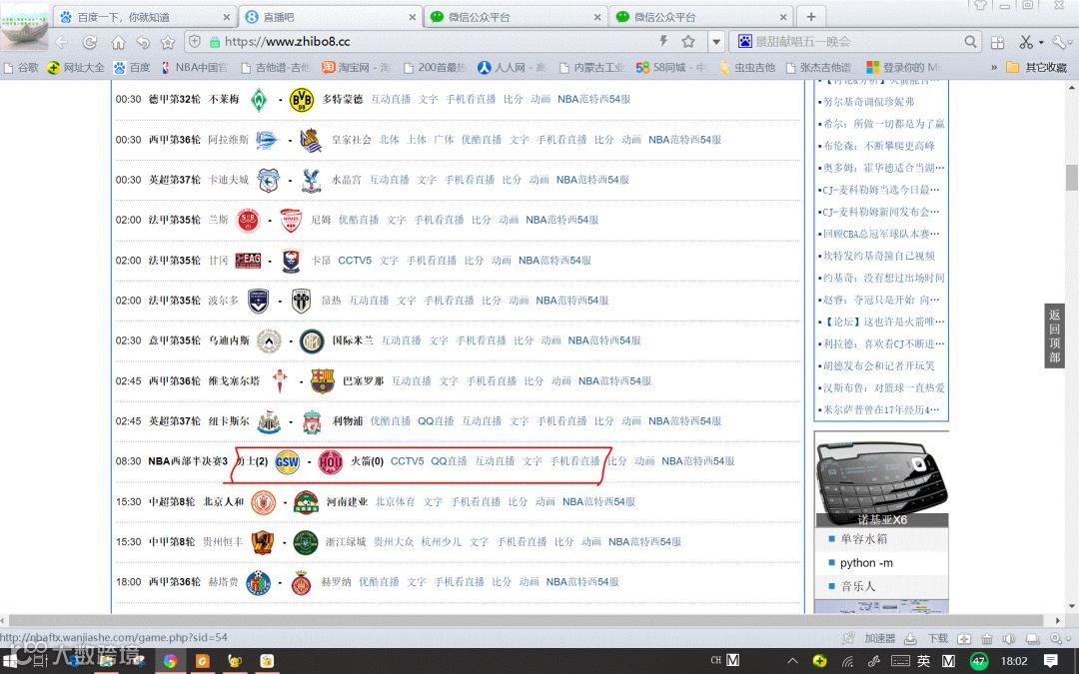Screen dimensions: 1079x674
Task: Click the vertical page scrollbar thumb
Action: click(x=1071, y=178)
